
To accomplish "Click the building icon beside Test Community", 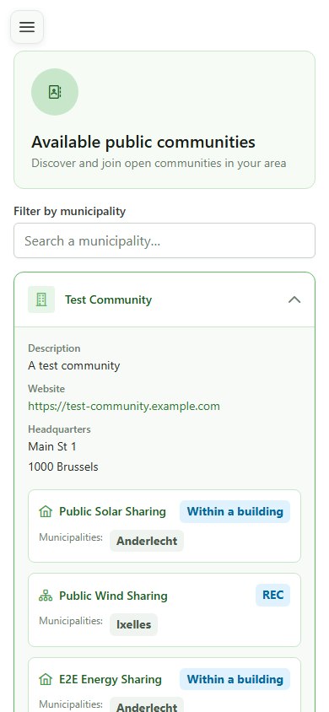I will (x=41, y=299).
